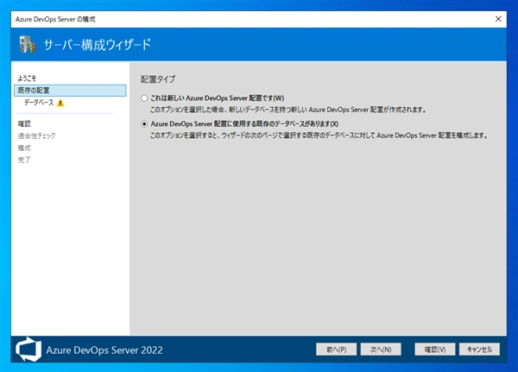Click the warning icon next to データベース
This screenshot has width=518, height=372.
(x=60, y=103)
